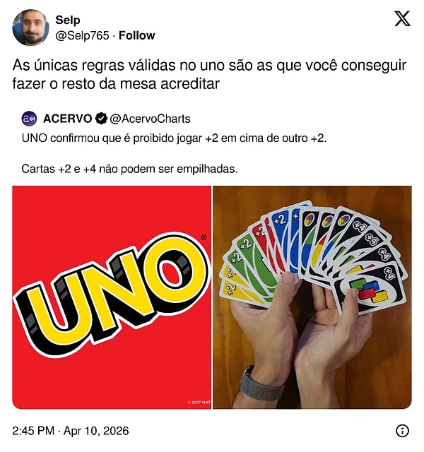Open quoted text about UNO confirmou proibido
Image resolution: width=424 pixels, height=452 pixels.
[175, 138]
